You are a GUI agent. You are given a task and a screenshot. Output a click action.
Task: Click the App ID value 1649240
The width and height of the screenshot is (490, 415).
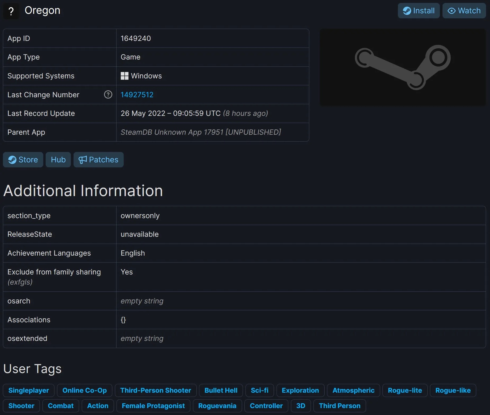pos(136,38)
